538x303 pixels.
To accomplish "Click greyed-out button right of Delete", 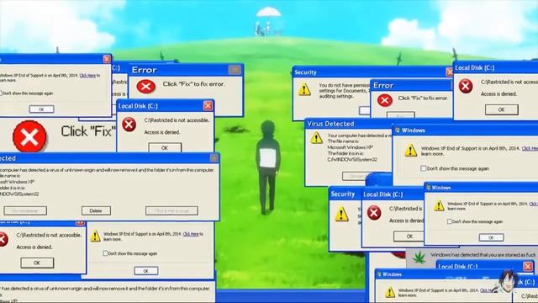I will click(x=171, y=210).
